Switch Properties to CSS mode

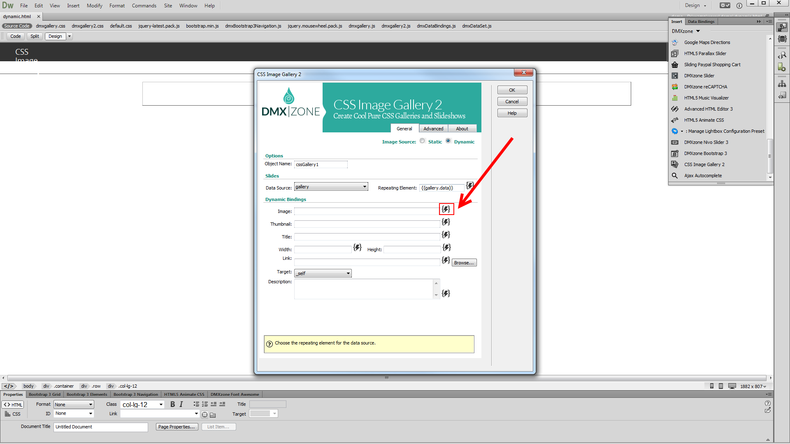pos(12,414)
